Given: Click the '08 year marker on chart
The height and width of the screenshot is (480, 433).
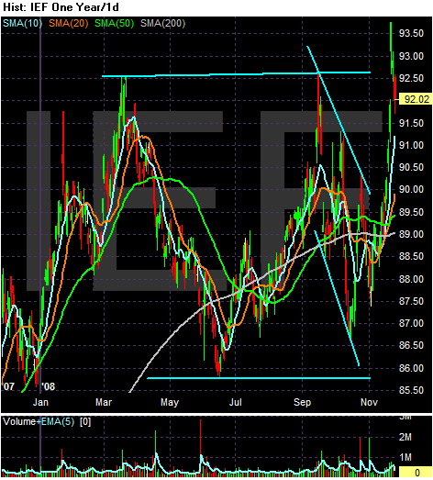Looking at the screenshot, I should click(49, 386).
